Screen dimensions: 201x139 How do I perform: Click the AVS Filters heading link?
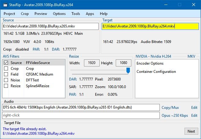[x=11, y=56]
